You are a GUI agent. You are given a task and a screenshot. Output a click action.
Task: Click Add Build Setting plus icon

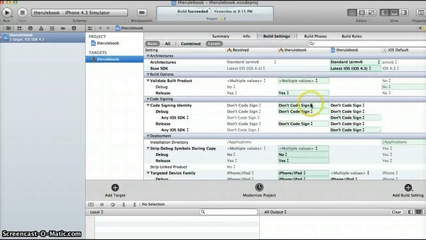point(408,187)
